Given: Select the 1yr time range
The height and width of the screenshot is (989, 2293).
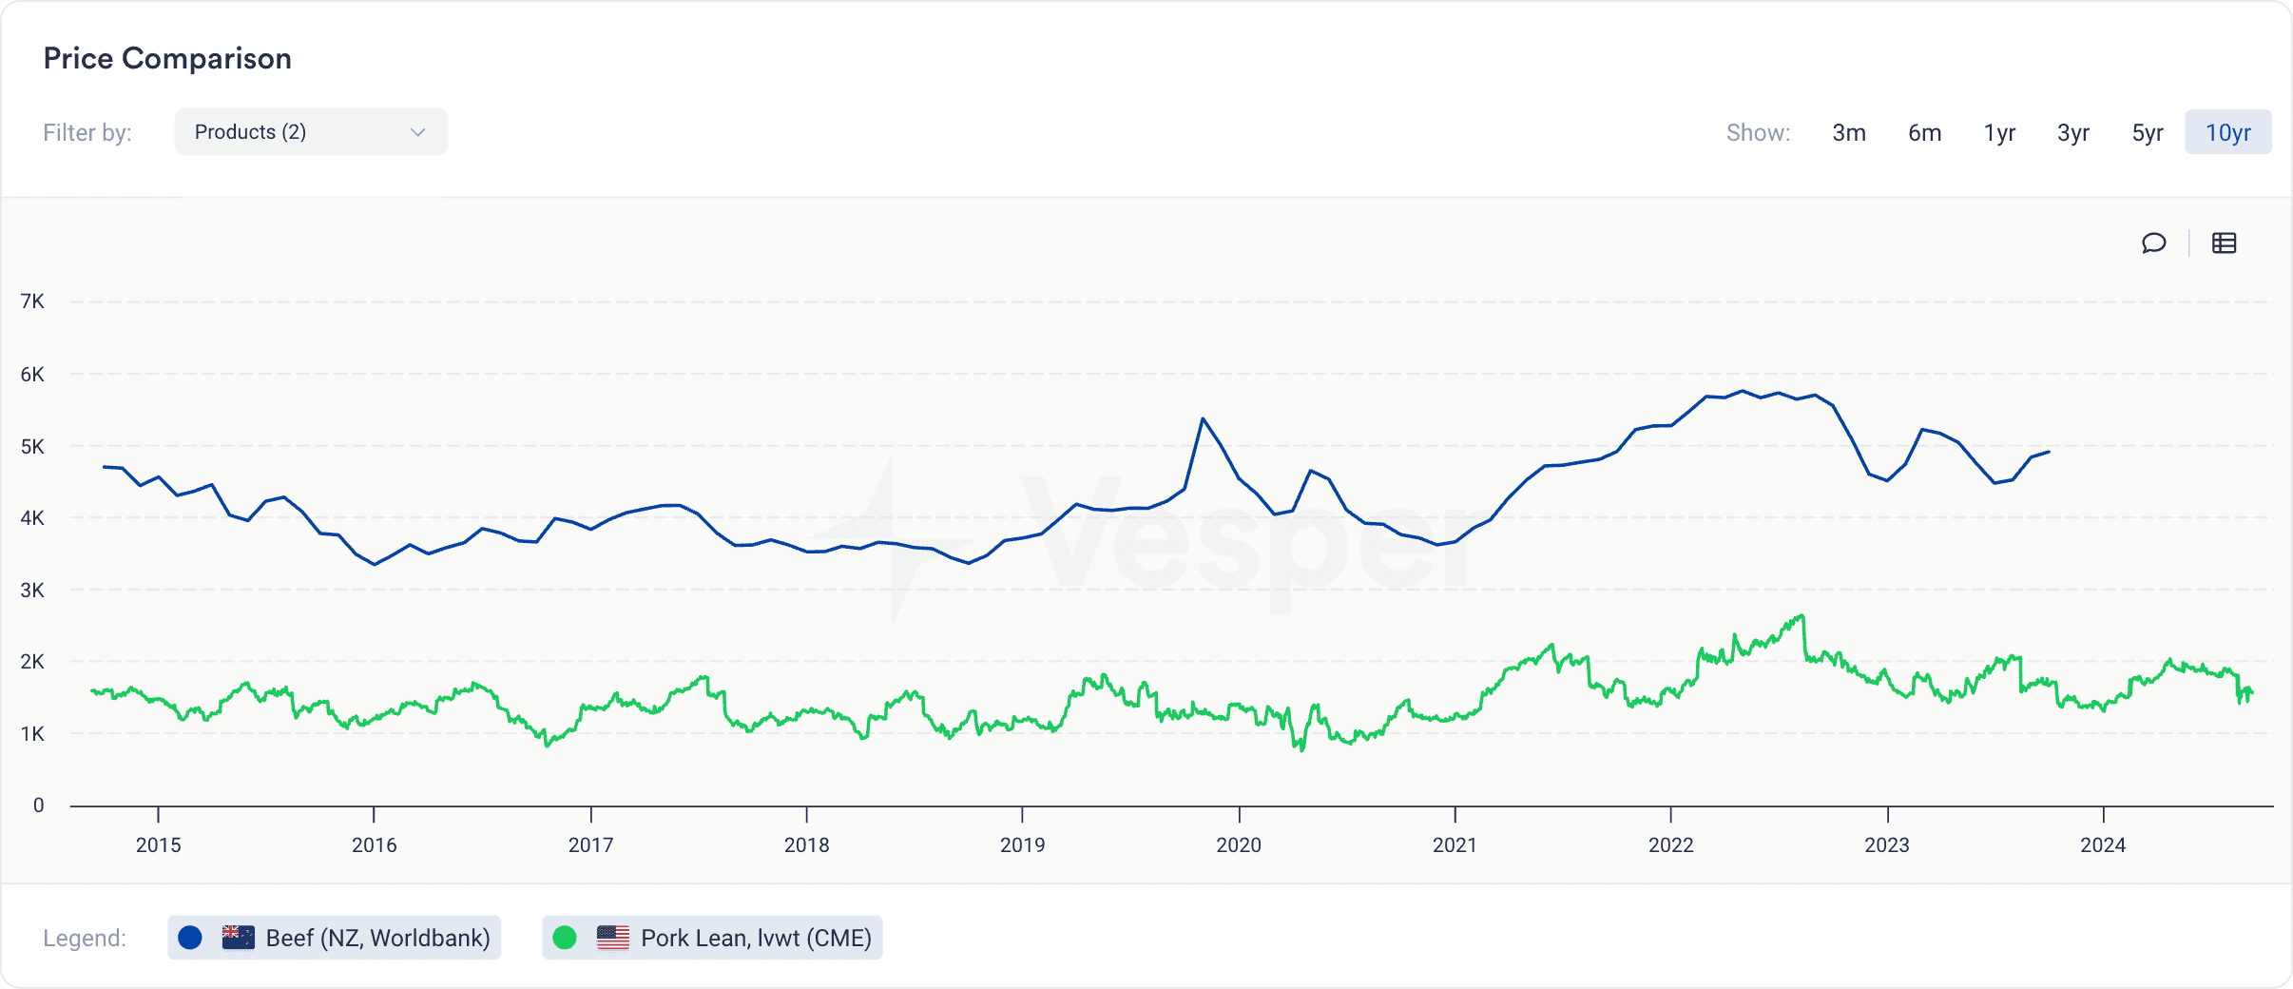Looking at the screenshot, I should [1999, 132].
